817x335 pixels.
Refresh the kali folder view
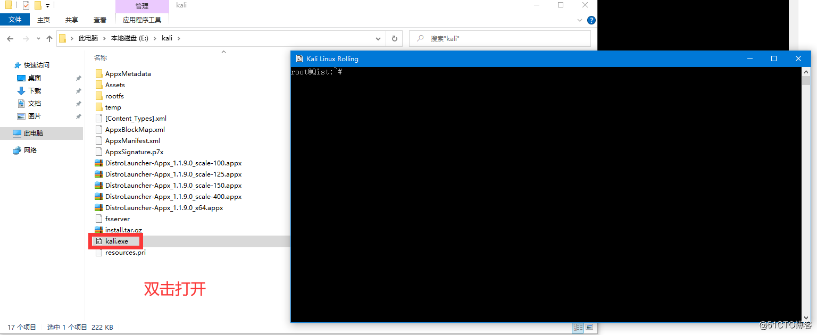coord(394,38)
